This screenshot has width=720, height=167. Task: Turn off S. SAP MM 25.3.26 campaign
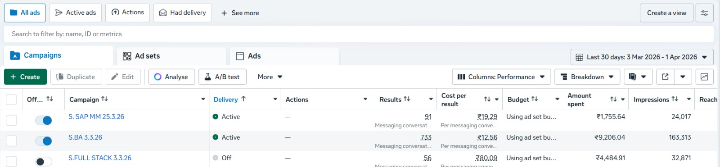click(44, 120)
